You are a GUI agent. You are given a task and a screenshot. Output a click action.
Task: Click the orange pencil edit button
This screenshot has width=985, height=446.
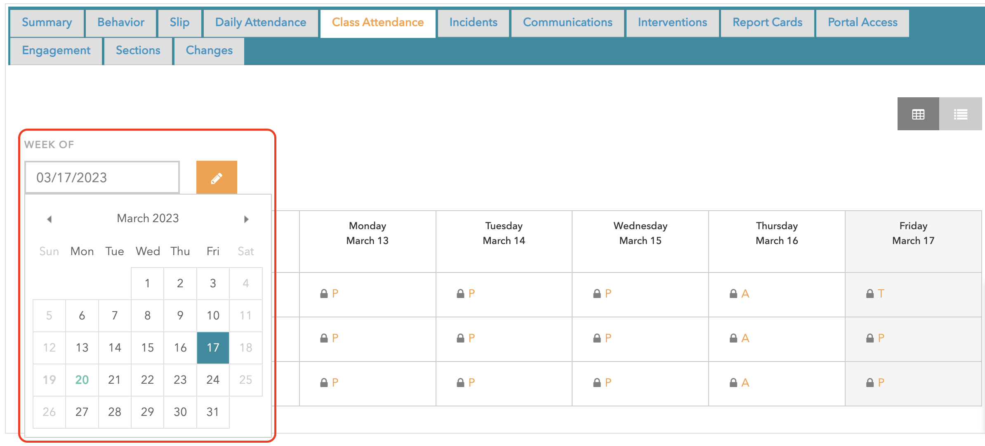coord(217,178)
